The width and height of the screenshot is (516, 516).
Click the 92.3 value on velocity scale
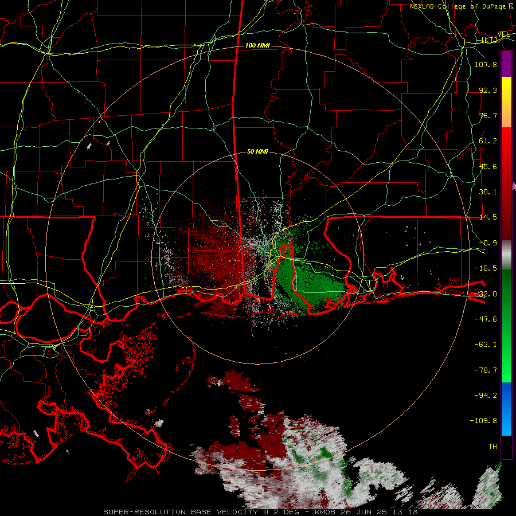488,90
